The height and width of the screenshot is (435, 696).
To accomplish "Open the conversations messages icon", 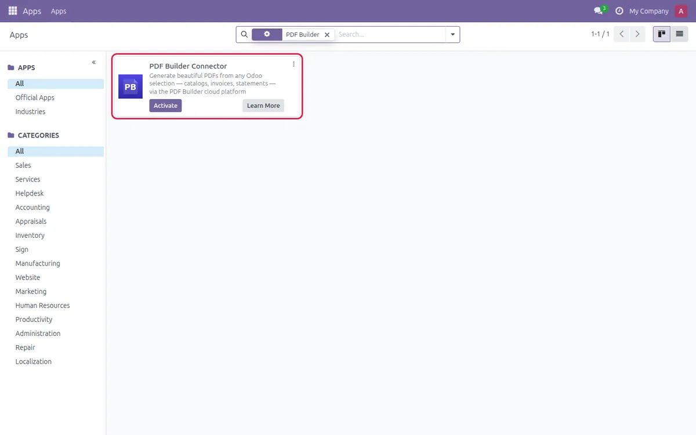I will [x=599, y=11].
